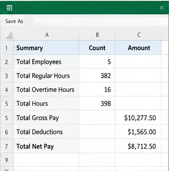Select the "Summary" header cell
This screenshot has width=169, height=171.
pos(46,48)
